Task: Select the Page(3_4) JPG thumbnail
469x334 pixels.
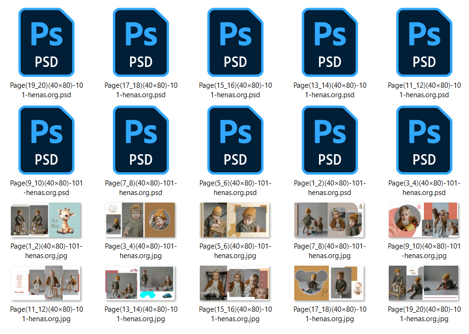Action: coord(140,220)
